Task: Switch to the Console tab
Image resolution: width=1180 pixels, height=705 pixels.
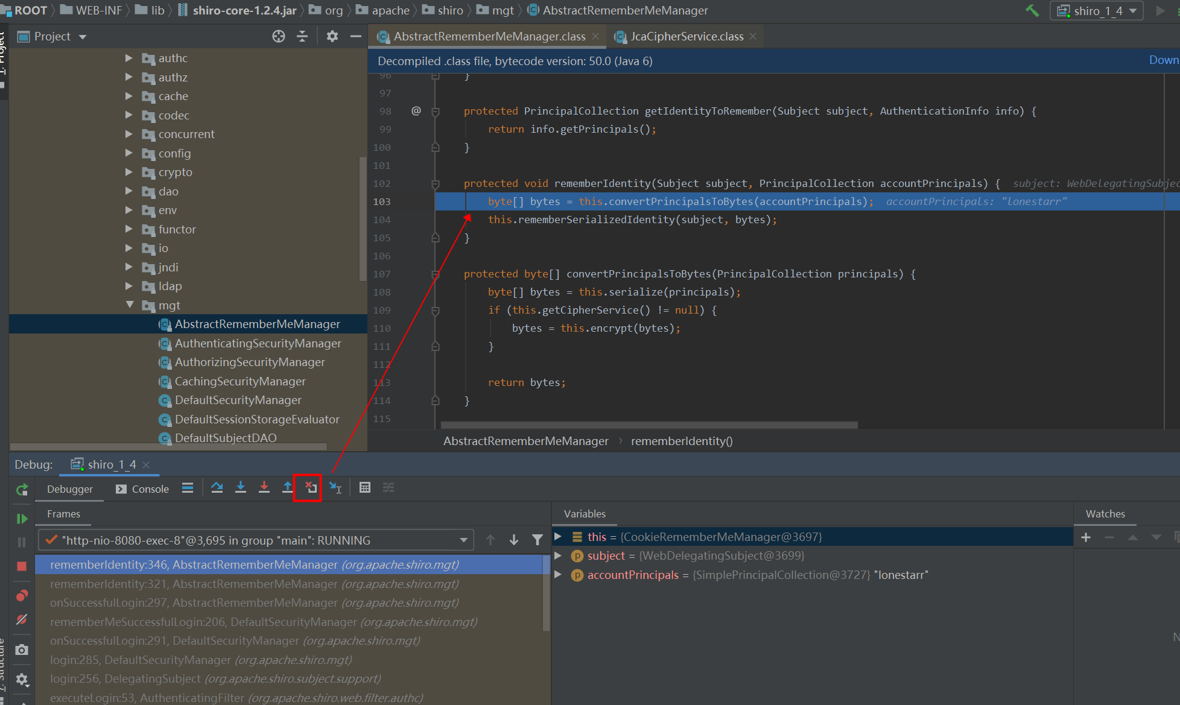Action: click(142, 489)
